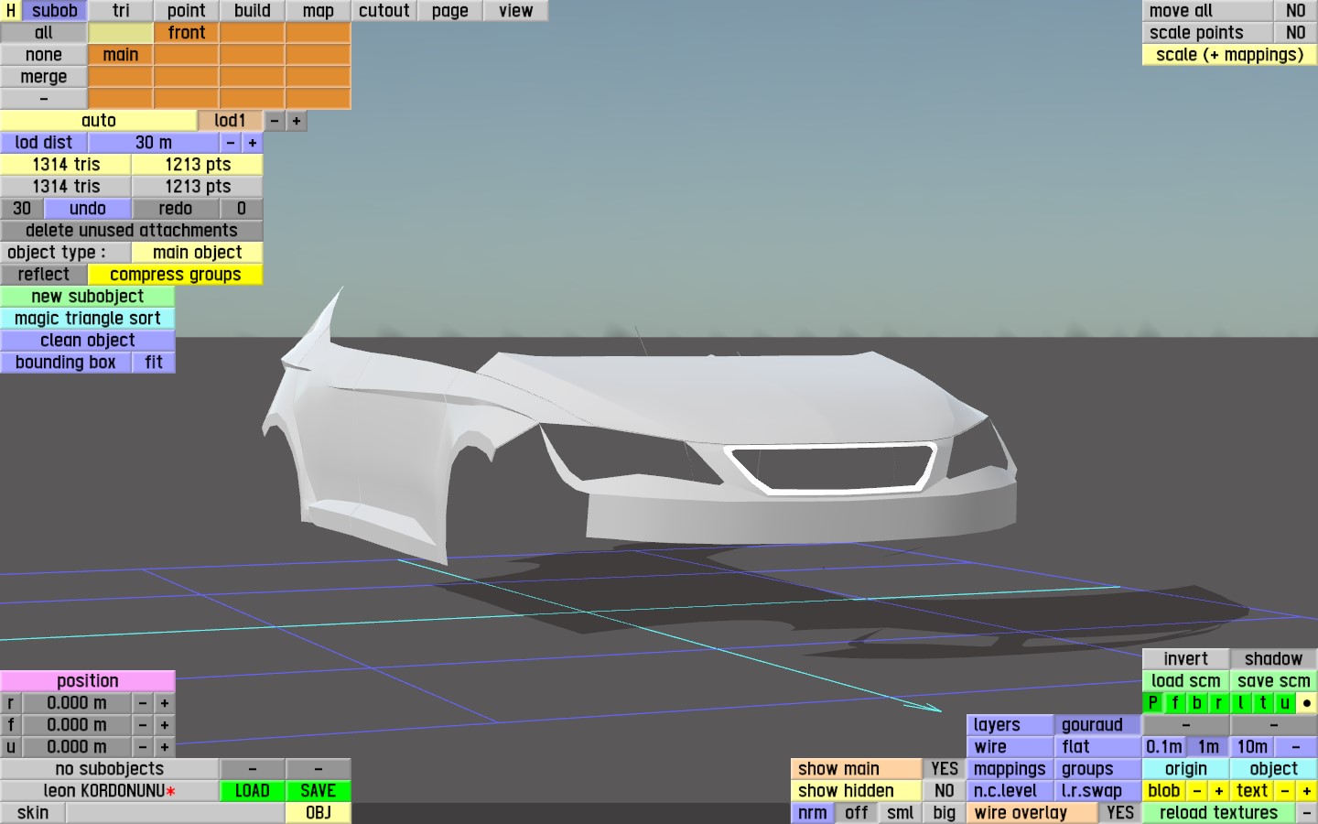Switch to front view with the f button

[1175, 703]
